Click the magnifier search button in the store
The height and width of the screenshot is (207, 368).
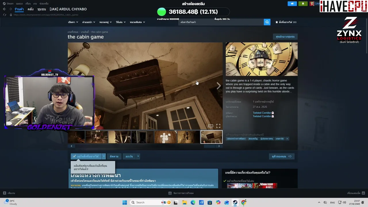[267, 22]
